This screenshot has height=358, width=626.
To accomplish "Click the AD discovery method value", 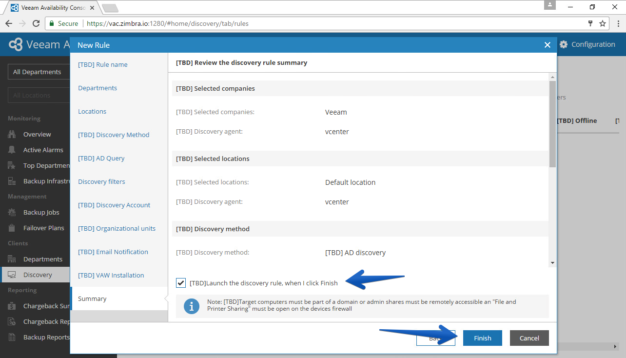I will pos(355,253).
